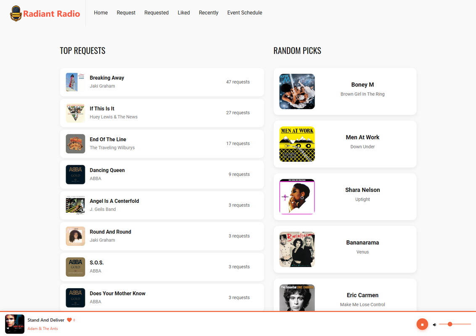Stop playback with the orange stop button

click(x=422, y=324)
